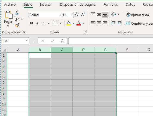The width and height of the screenshot is (153, 116).
Task: Select row 5 header
Action: pyautogui.click(x=4, y=77)
